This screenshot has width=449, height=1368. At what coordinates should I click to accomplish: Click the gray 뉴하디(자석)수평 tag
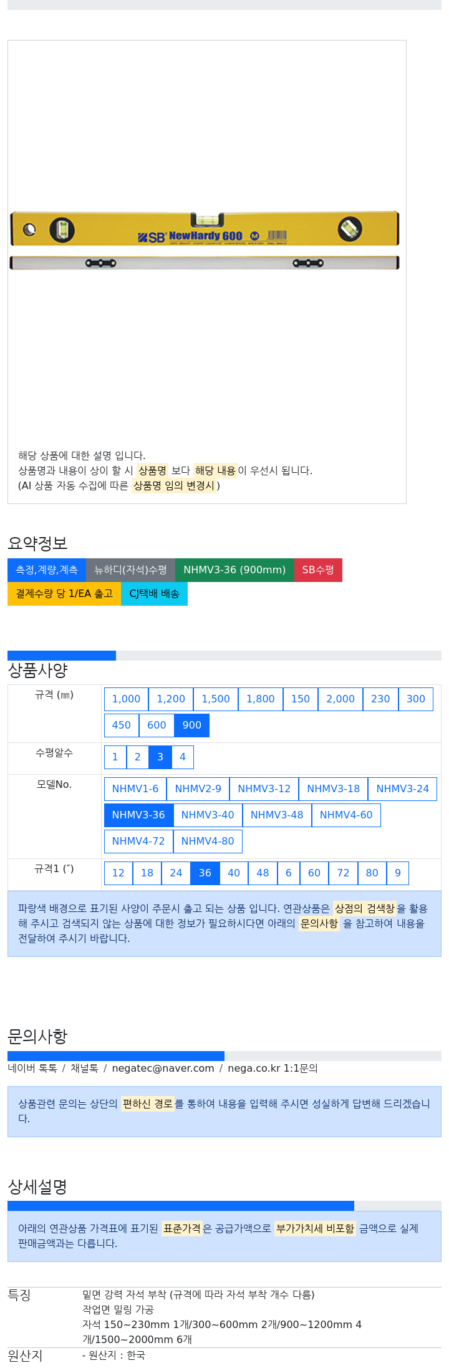pos(130,570)
